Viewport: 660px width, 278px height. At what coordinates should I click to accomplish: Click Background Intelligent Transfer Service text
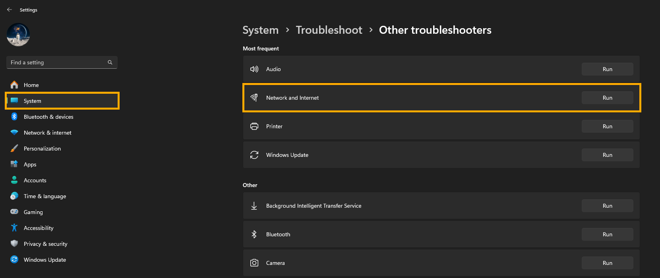click(314, 206)
